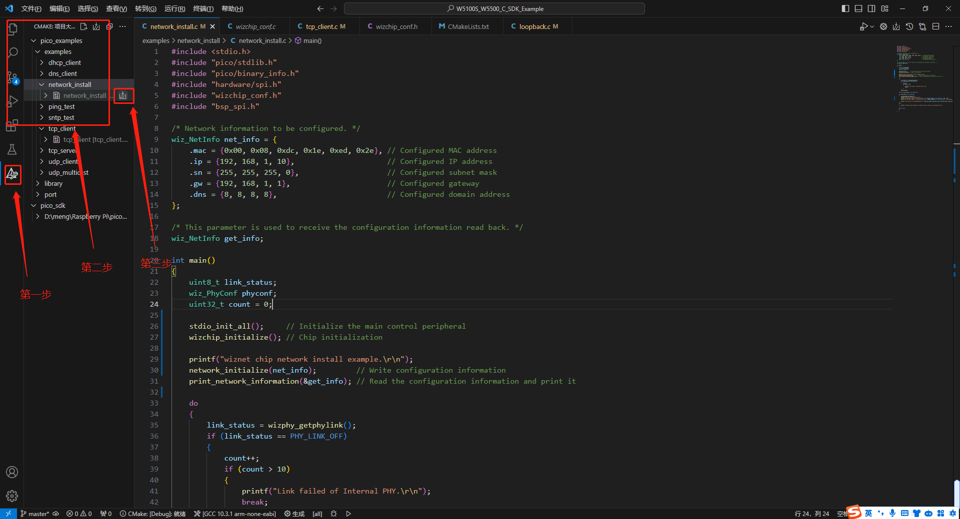Image resolution: width=960 pixels, height=519 pixels.
Task: Open the Search view in activity bar
Action: pos(13,52)
